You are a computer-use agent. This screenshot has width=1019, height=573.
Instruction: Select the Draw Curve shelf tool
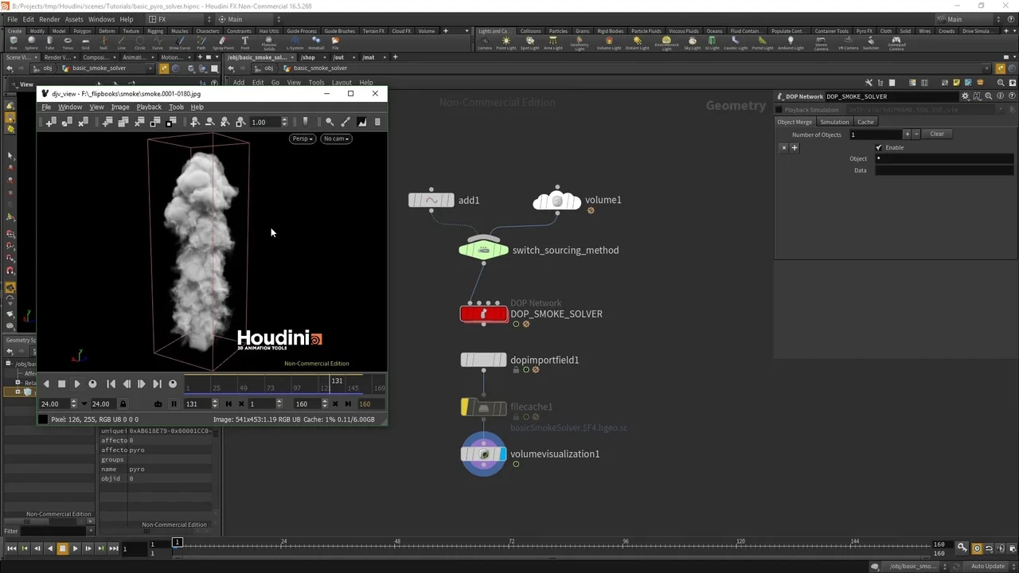(179, 42)
